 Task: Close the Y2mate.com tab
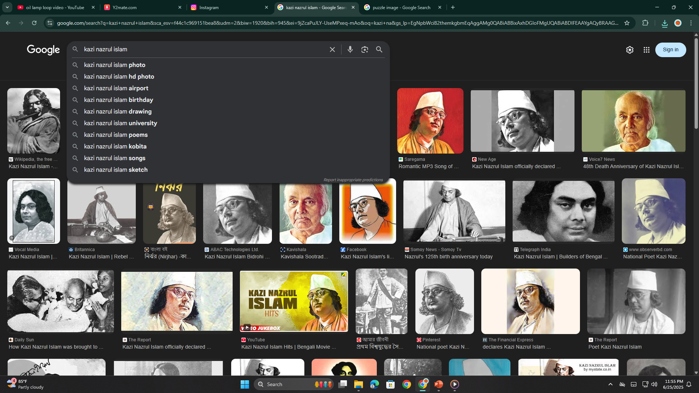180,7
